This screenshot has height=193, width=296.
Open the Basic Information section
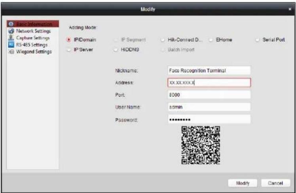(33, 24)
